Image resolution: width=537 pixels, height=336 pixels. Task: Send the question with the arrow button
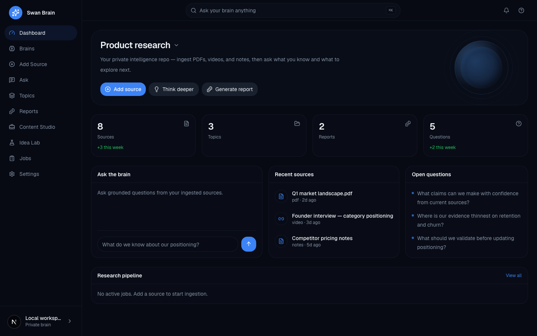[249, 244]
